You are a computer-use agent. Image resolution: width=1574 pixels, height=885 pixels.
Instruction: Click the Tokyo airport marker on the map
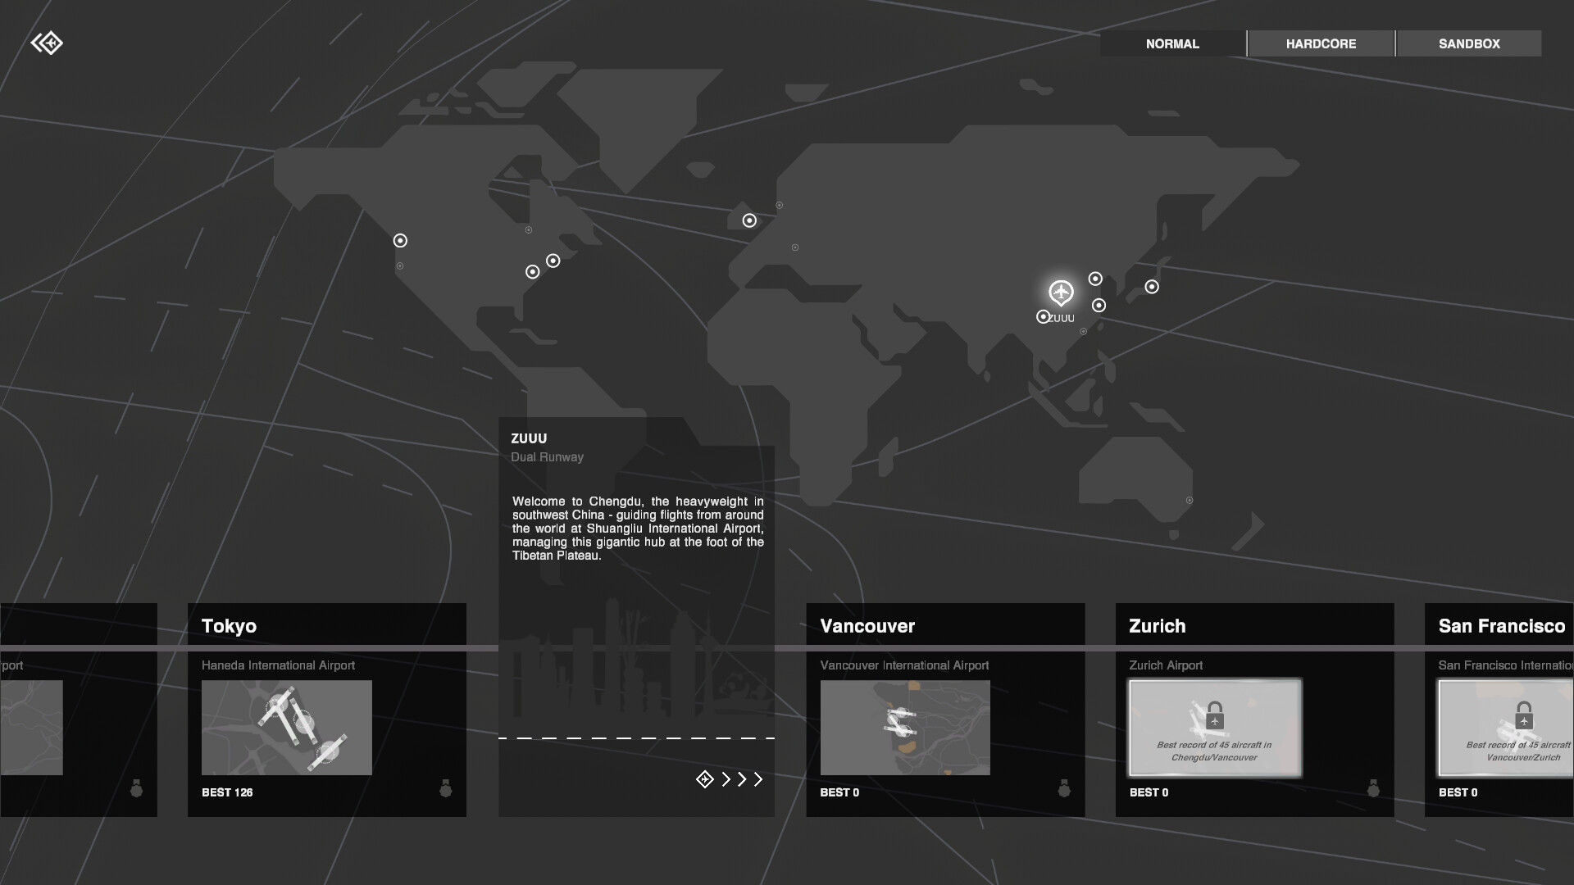(x=1151, y=287)
